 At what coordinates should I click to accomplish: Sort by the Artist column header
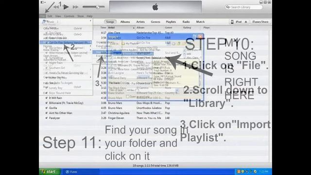(x=121, y=28)
